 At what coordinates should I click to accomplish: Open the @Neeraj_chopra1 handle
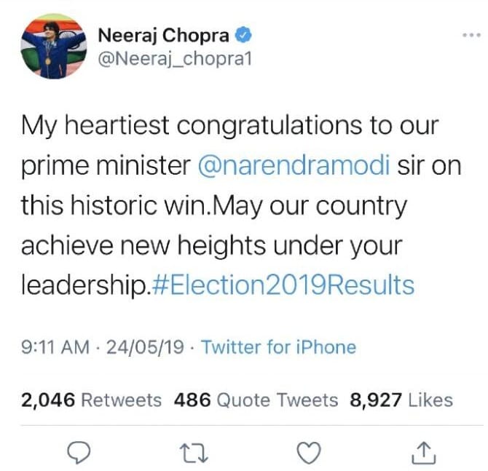[174, 60]
